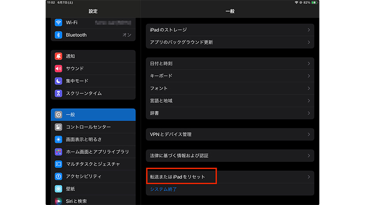Open Bluetooth settings showing オン
This screenshot has height=205, width=365.
93,35
